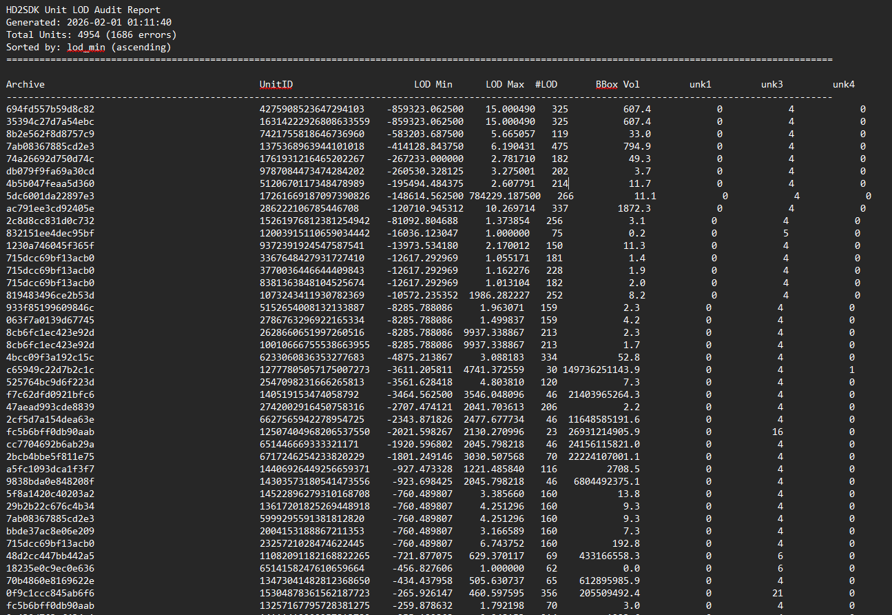Click archive name '9838bda0e848208f'
The image size is (892, 615).
(x=50, y=482)
